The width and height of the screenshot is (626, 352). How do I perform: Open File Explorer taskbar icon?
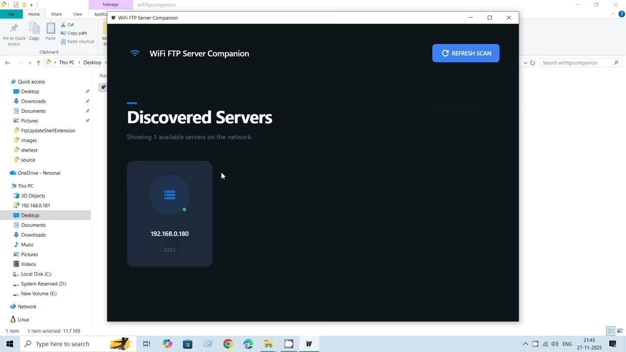pyautogui.click(x=268, y=344)
